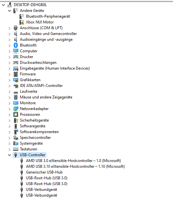The height and width of the screenshot is (212, 173).
Task: Click the monitor icon next to Computer
Action: click(x=16, y=51)
